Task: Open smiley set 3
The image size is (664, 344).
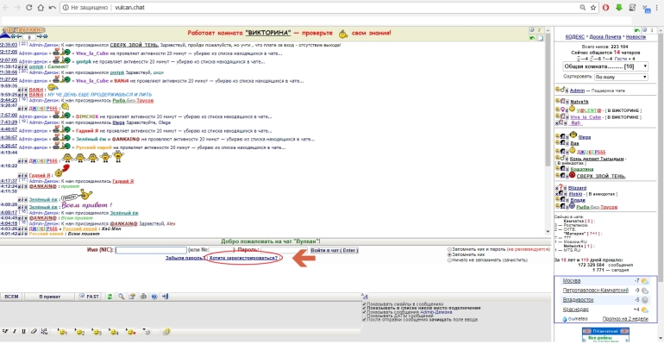Action: pyautogui.click(x=97, y=332)
